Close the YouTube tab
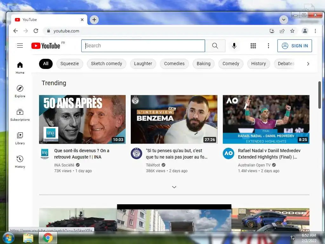The height and width of the screenshot is (244, 325). [x=82, y=20]
